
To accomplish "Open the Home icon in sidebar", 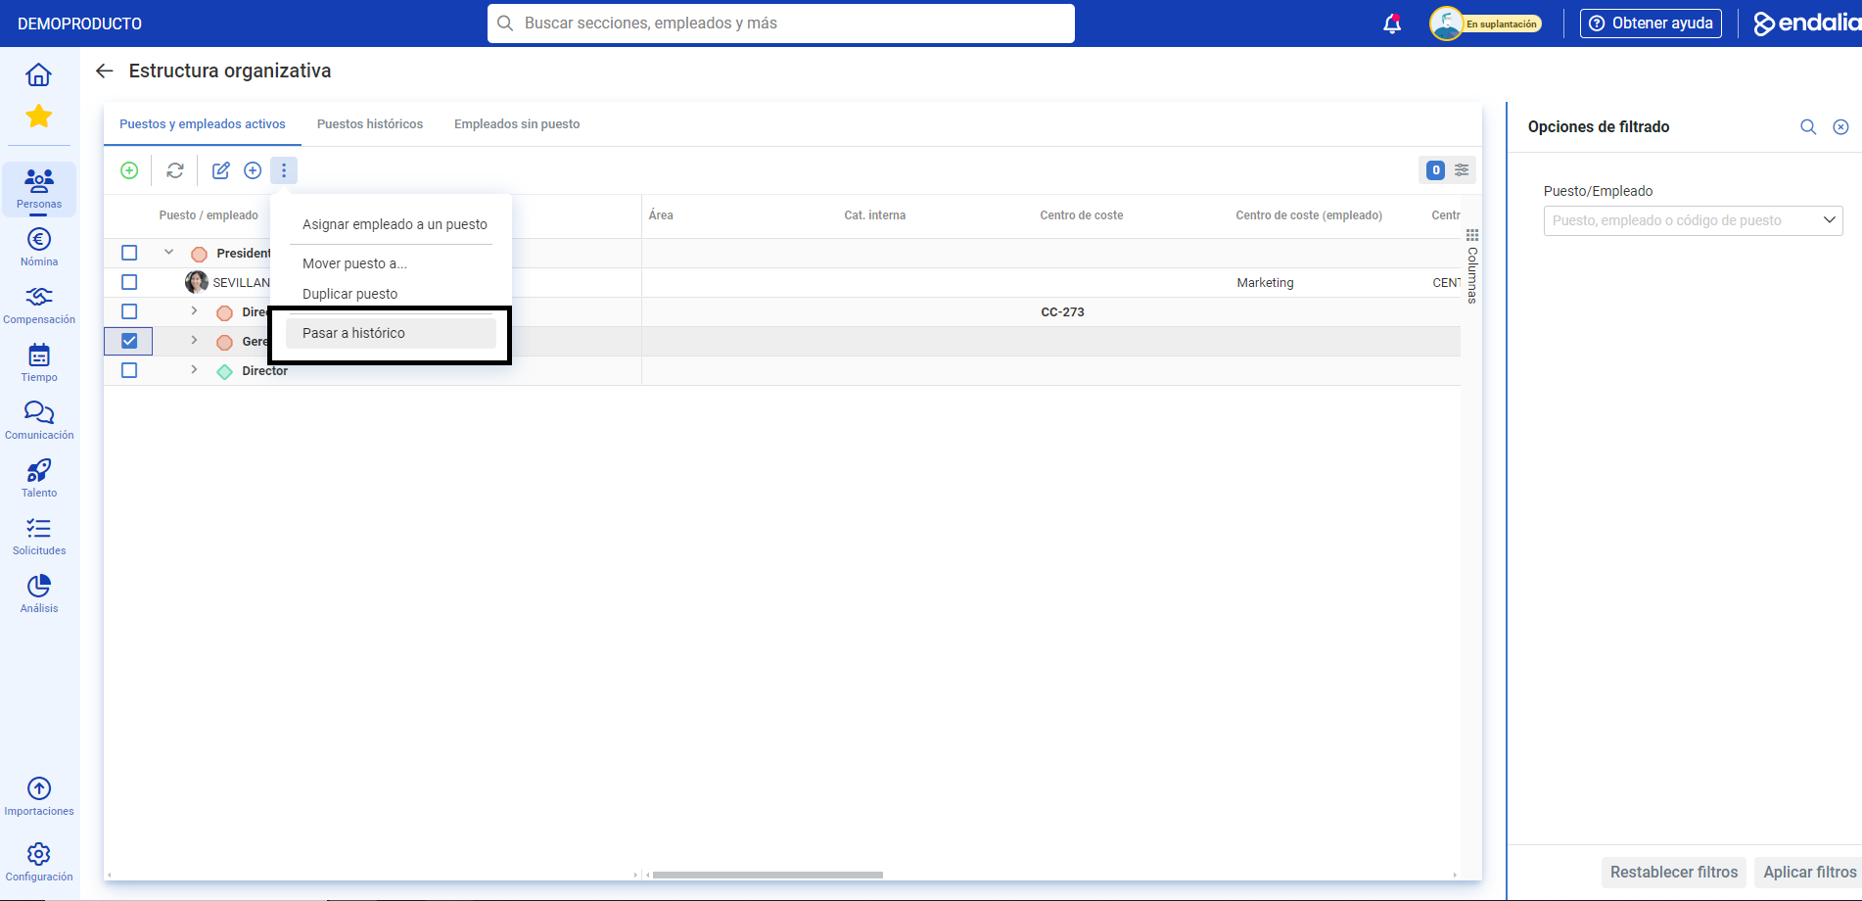I will coord(39,74).
